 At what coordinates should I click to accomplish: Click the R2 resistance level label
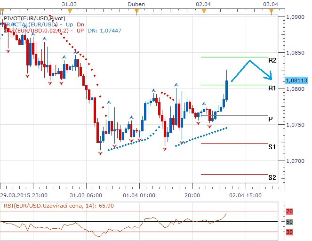click(x=272, y=61)
